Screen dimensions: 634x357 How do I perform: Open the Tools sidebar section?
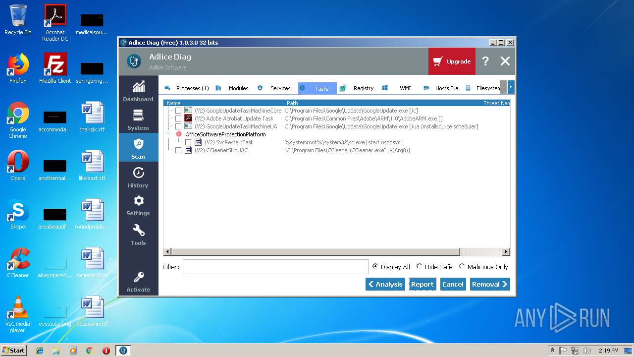click(x=138, y=234)
